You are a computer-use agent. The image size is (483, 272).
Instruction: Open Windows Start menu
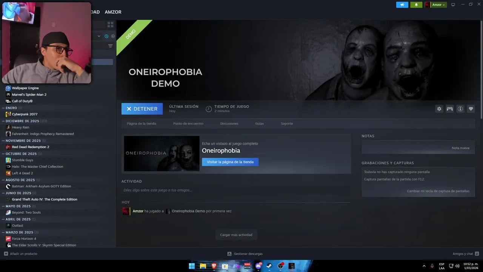click(x=192, y=266)
